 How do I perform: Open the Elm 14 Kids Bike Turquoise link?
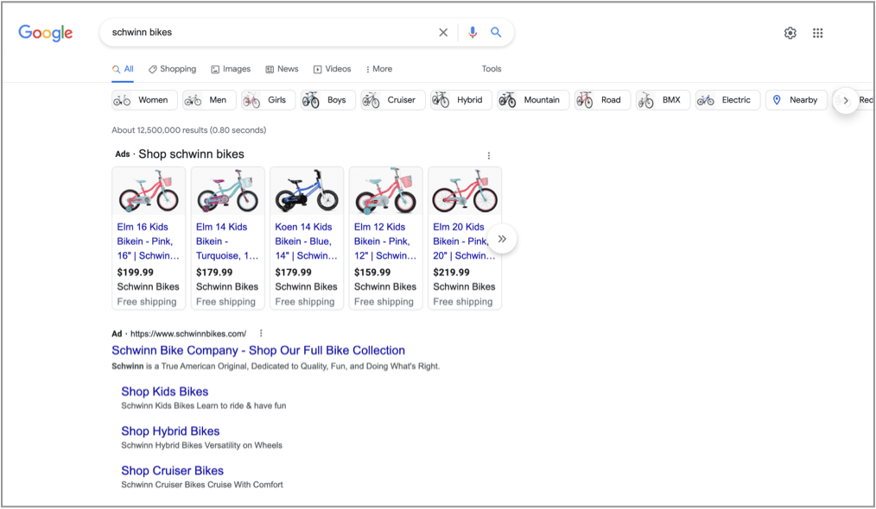point(227,242)
